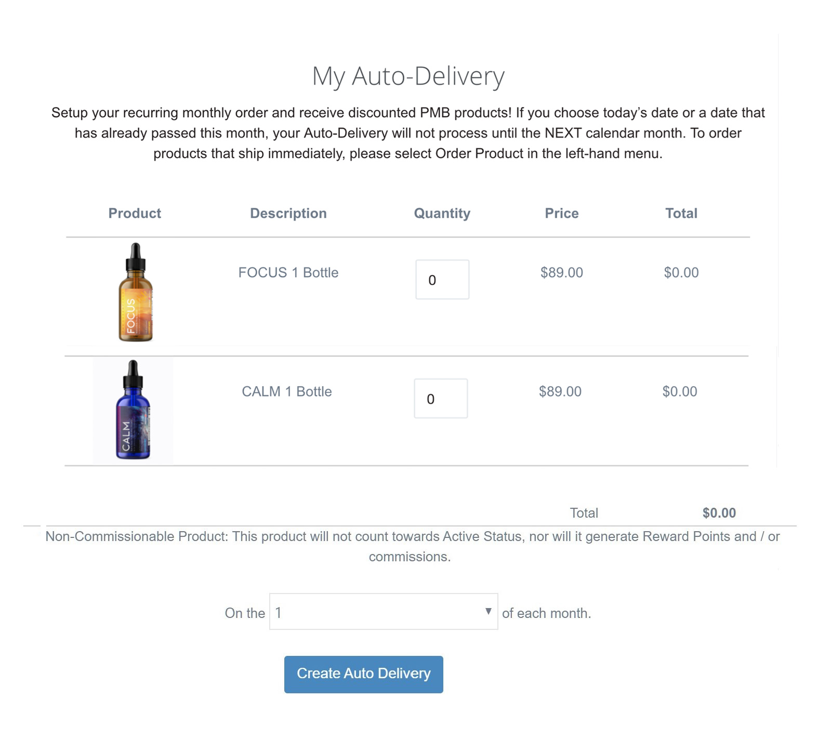Click the CALM row total $0.00
This screenshot has width=817, height=738.
pos(680,391)
